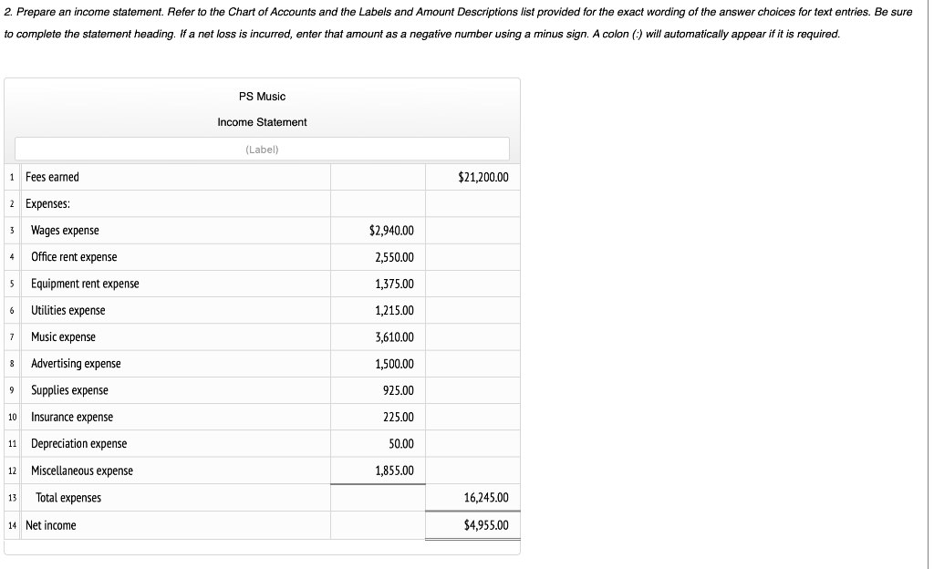Select the Fees earned amount cell showing $21,200.00
This screenshot has width=934, height=569.
472,177
